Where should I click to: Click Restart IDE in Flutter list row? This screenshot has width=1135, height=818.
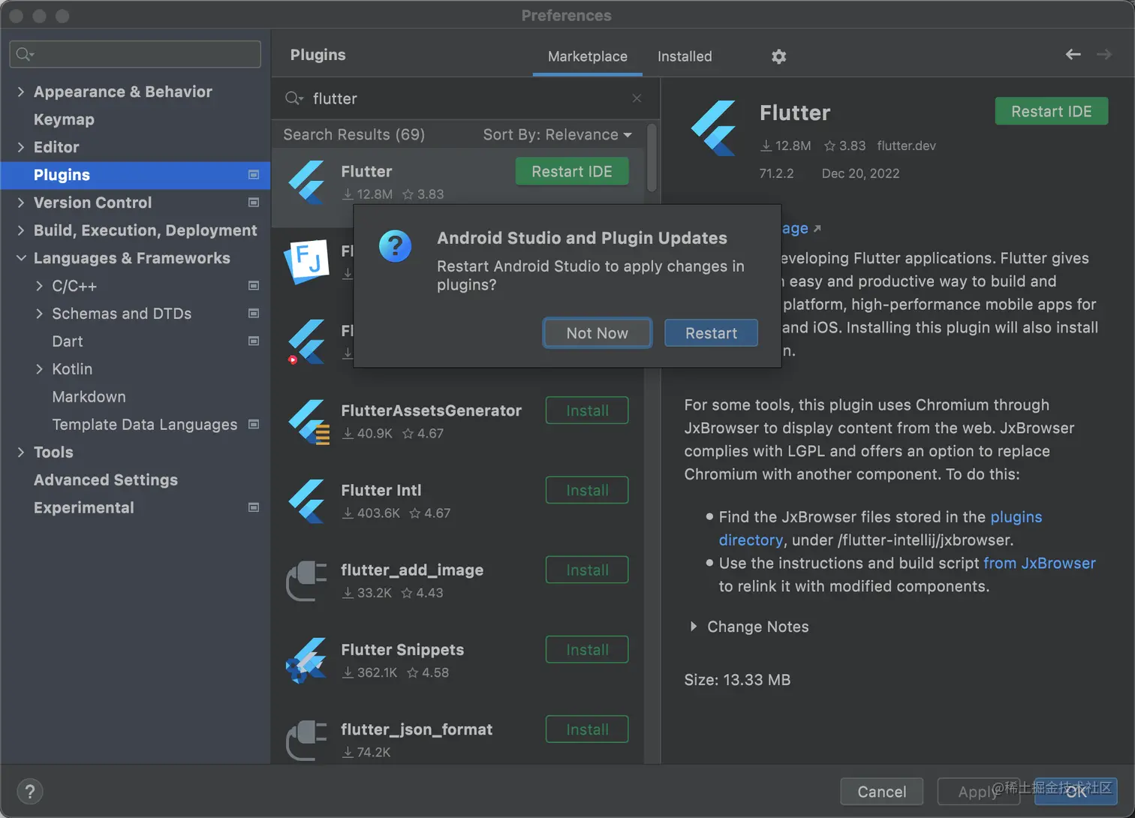click(572, 172)
